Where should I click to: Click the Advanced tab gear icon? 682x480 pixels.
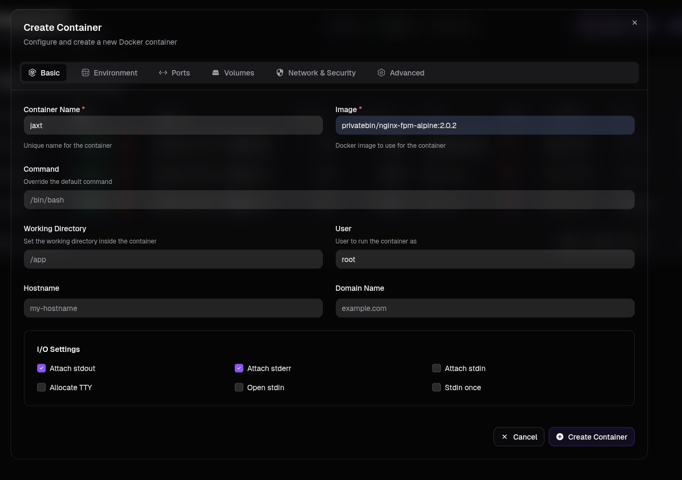click(x=381, y=73)
